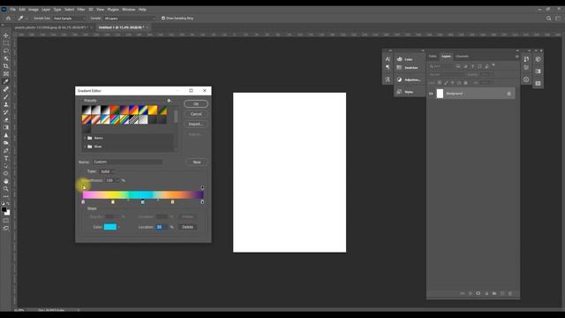Select the Rectangular Marquee tool
Image resolution: width=565 pixels, height=318 pixels.
pos(6,43)
